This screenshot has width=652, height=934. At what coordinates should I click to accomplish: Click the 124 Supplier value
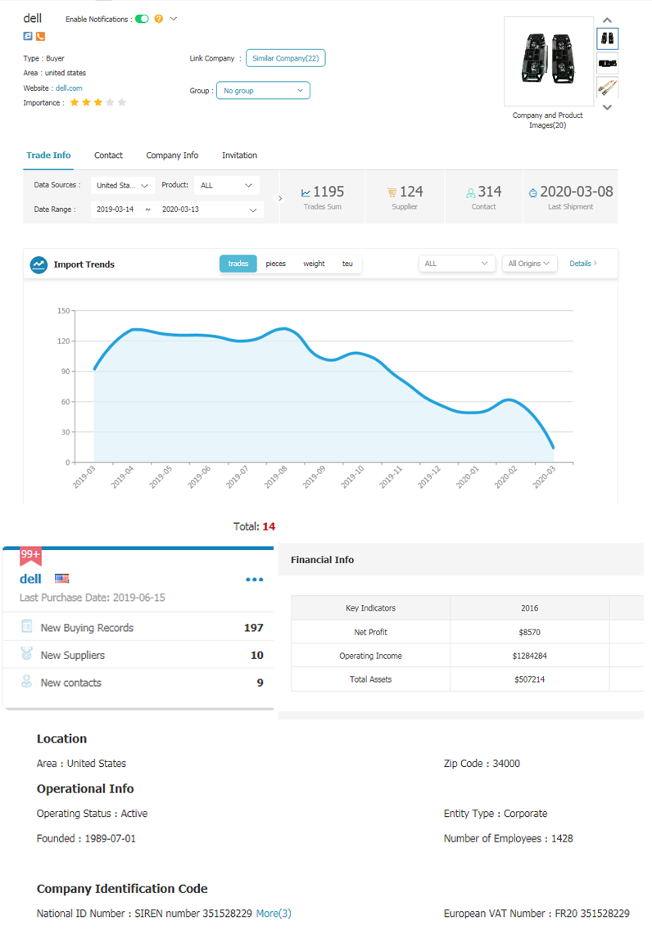tap(411, 192)
